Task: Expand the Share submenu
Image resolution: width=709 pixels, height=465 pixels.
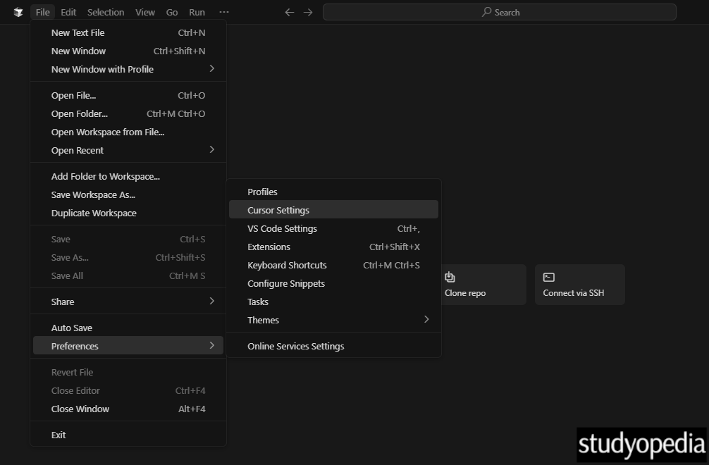Action: pyautogui.click(x=62, y=301)
